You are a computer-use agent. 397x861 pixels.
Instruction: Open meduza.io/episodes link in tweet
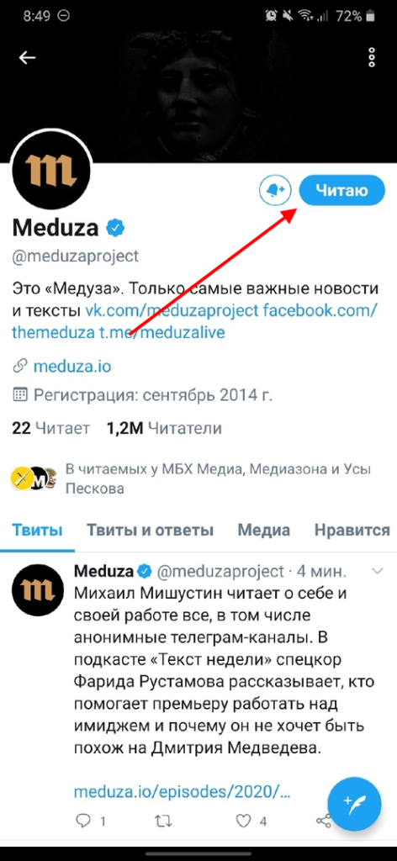(182, 792)
